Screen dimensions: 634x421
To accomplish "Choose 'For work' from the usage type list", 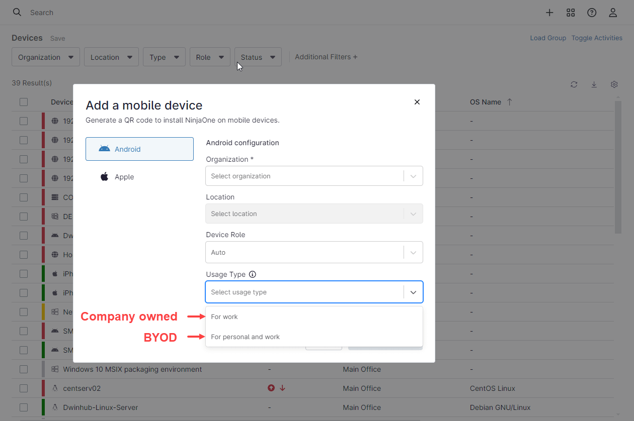I will [x=224, y=317].
